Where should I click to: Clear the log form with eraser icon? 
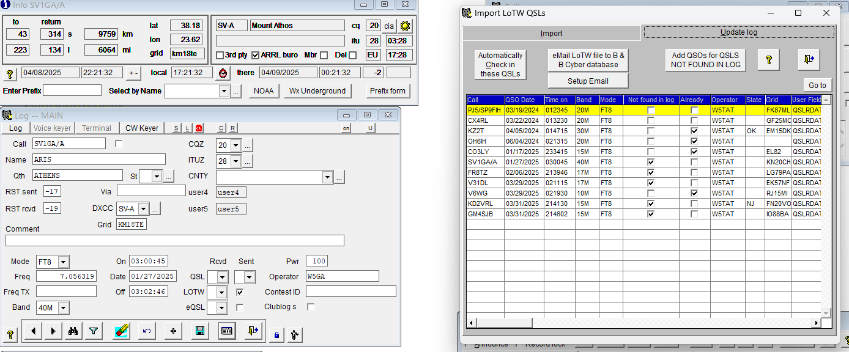point(122,331)
